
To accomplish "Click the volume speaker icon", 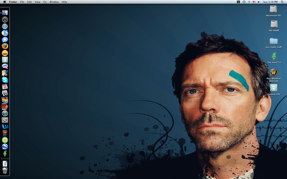I will (x=259, y=2).
